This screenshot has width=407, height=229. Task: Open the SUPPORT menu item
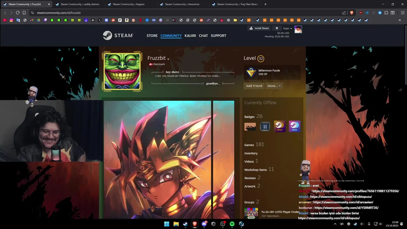pyautogui.click(x=218, y=36)
